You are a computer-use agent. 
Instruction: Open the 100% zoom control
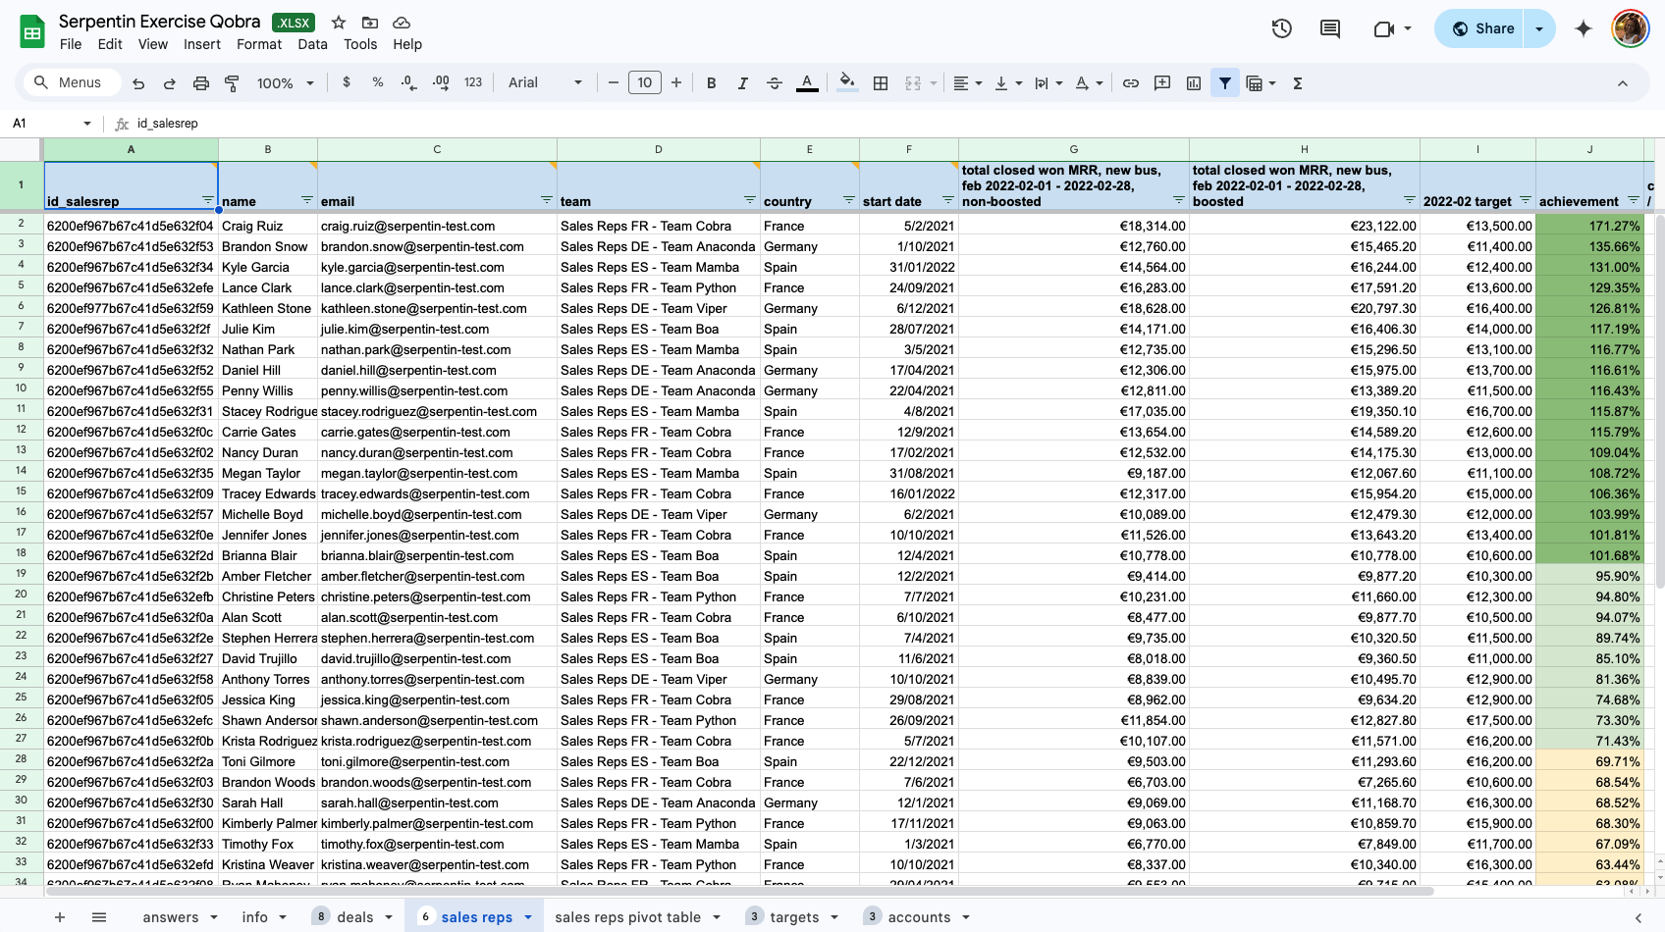(x=284, y=82)
